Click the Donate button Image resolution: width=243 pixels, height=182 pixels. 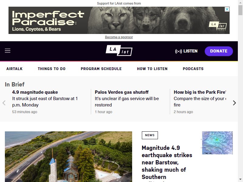coord(219,51)
